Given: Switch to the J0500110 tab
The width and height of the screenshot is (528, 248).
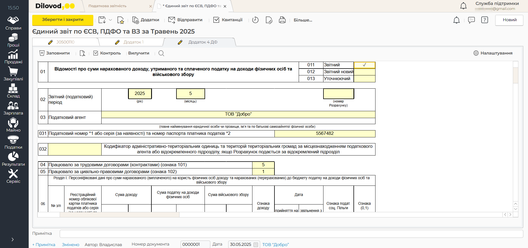Looking at the screenshot, I should pos(65,42).
